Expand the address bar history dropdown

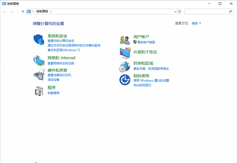pos(175,12)
